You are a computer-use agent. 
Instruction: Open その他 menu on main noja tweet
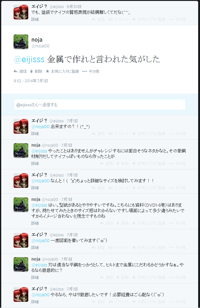coord(91,71)
